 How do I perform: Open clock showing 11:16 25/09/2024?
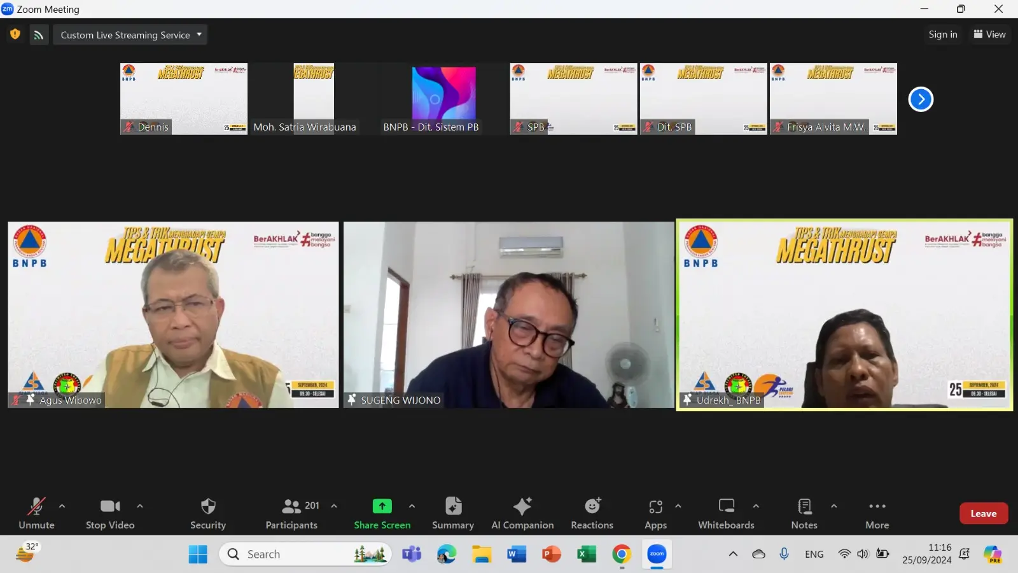(927, 554)
